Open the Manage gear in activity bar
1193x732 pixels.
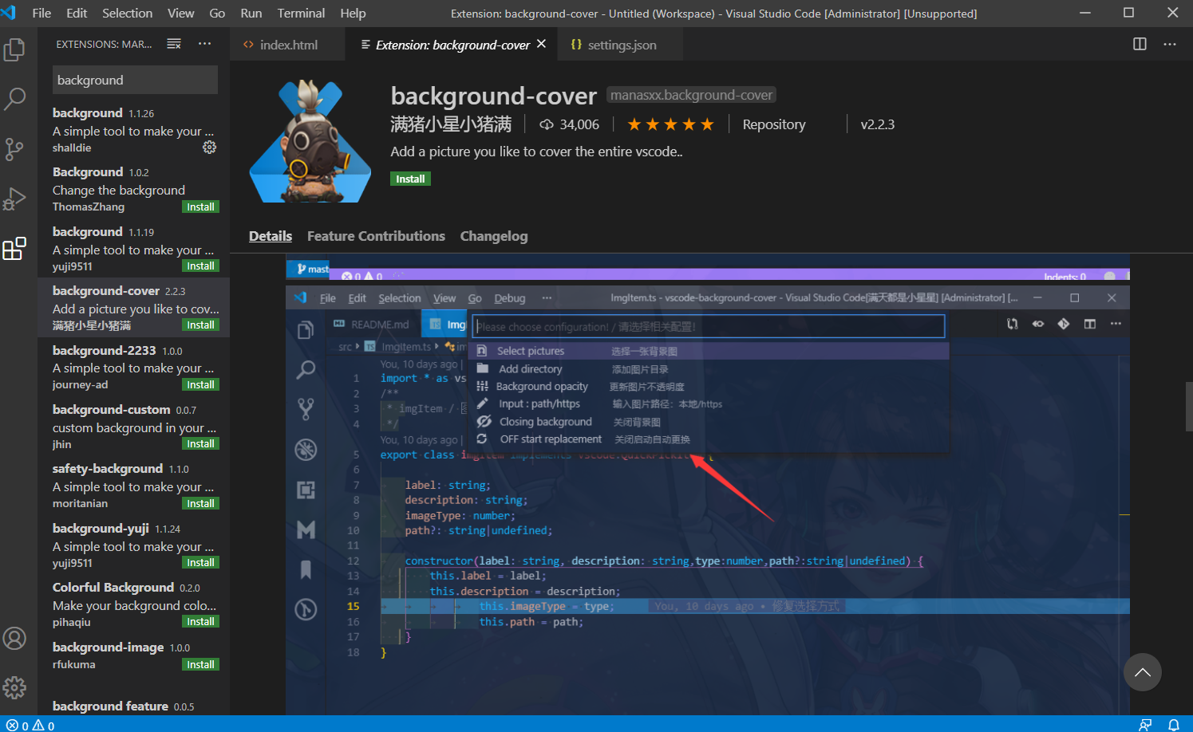coord(15,687)
